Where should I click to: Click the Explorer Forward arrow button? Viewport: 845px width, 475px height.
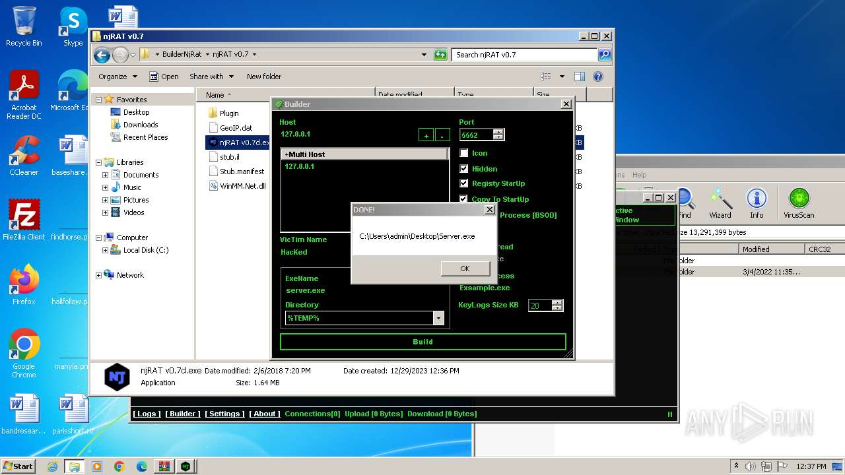[120, 55]
